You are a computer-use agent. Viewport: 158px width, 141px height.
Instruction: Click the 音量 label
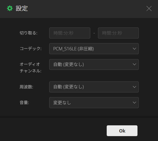pos(24,102)
